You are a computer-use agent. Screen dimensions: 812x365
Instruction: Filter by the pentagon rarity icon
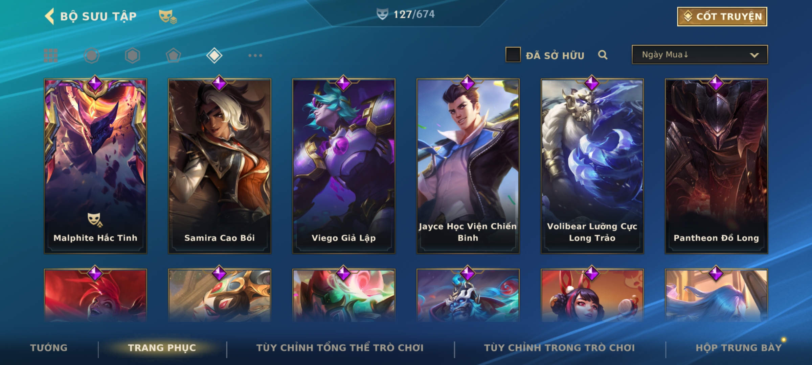(x=173, y=55)
